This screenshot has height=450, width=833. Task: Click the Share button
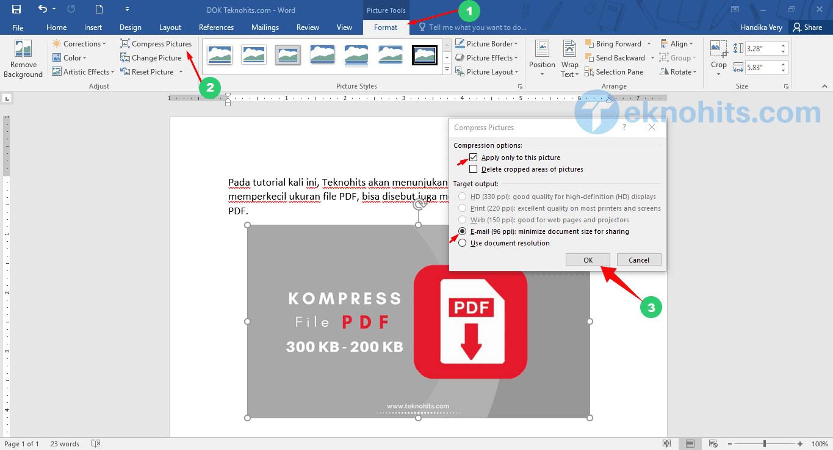click(x=807, y=27)
